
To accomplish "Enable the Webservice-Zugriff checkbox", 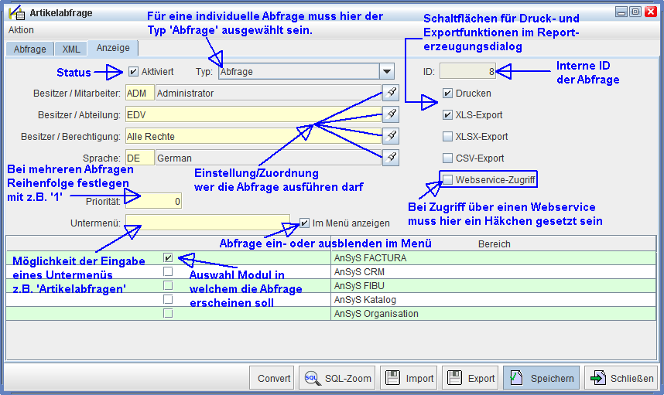I will pyautogui.click(x=447, y=179).
